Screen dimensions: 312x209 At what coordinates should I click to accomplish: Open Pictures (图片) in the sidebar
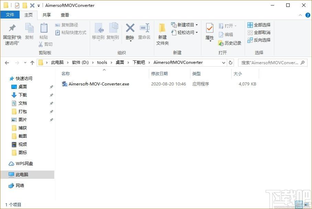19,120
